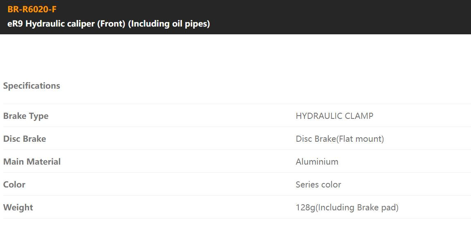Viewport: 471px width, 241px height.
Task: Click the Weight row label
Action: pyautogui.click(x=18, y=208)
